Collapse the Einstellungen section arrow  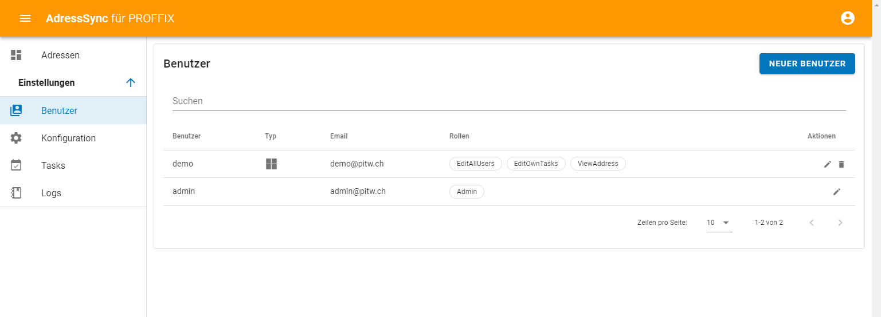click(x=130, y=83)
